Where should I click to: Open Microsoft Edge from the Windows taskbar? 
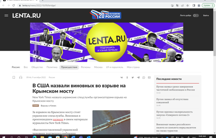click(35, 137)
